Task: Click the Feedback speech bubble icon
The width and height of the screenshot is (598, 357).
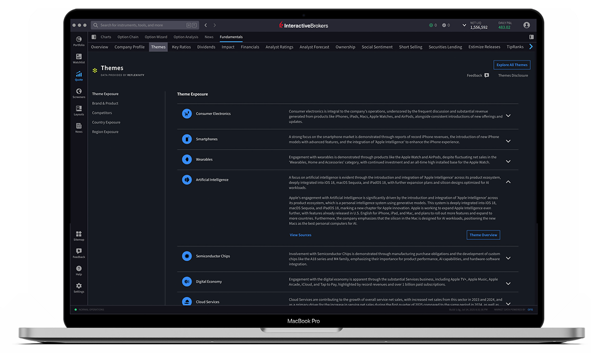Action: (486, 76)
